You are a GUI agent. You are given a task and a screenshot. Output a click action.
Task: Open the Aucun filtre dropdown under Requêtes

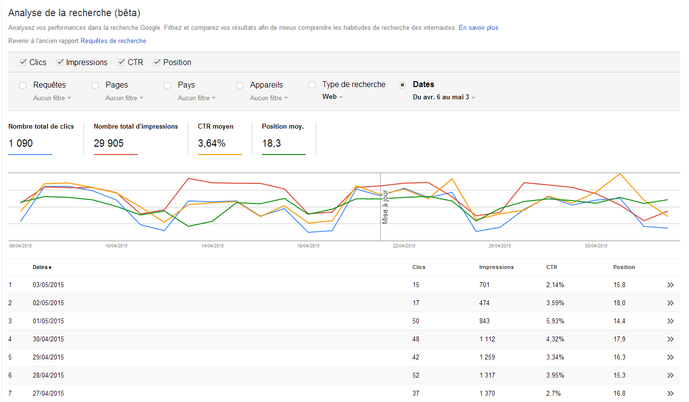click(52, 97)
